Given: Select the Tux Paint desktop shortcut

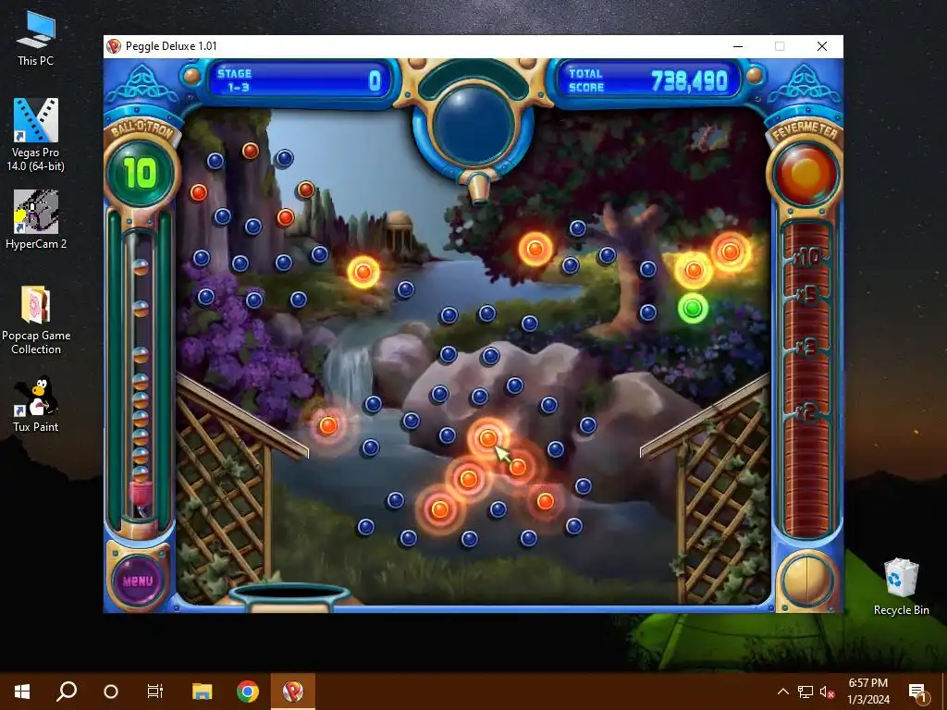Looking at the screenshot, I should [36, 405].
